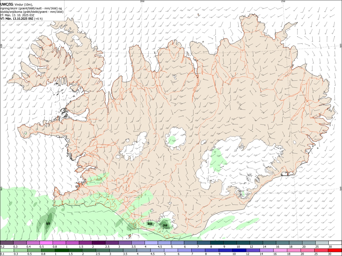Click the green rain patch on Hofsjökull glacier

pyautogui.click(x=172, y=140)
